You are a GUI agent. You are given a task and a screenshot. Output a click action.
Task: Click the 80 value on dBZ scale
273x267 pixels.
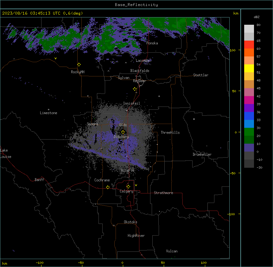tap(258, 25)
